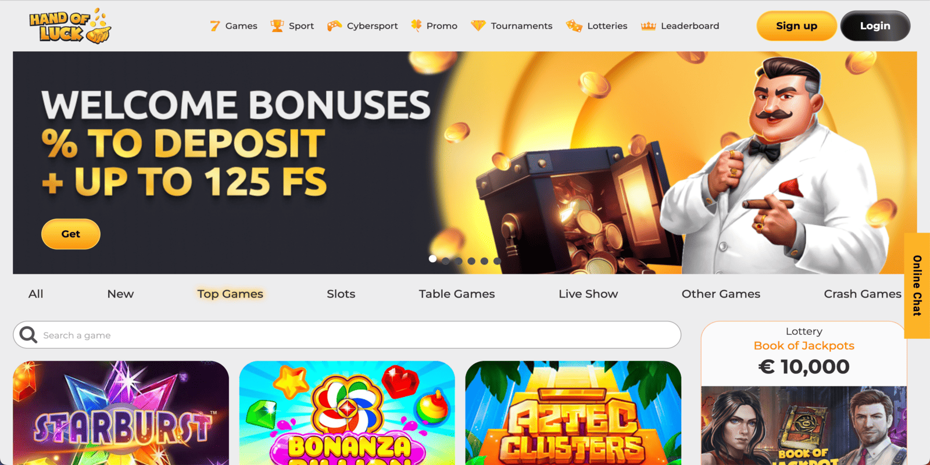
Task: Click the black Login button
Action: coord(875,26)
